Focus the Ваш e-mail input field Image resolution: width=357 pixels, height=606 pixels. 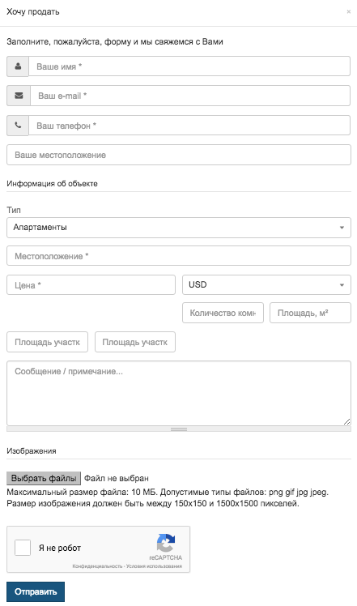pyautogui.click(x=190, y=96)
